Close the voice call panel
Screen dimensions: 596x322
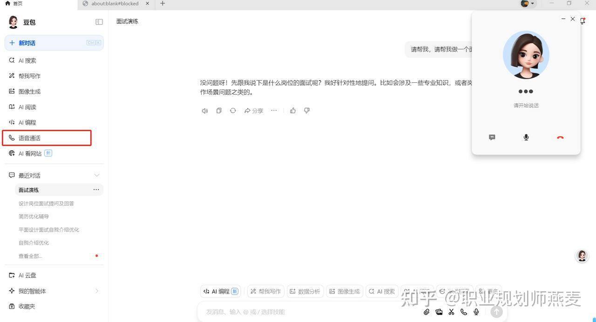[573, 19]
